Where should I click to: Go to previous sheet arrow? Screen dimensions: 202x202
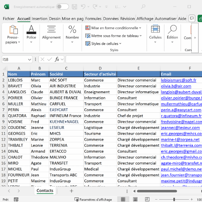point(9,191)
